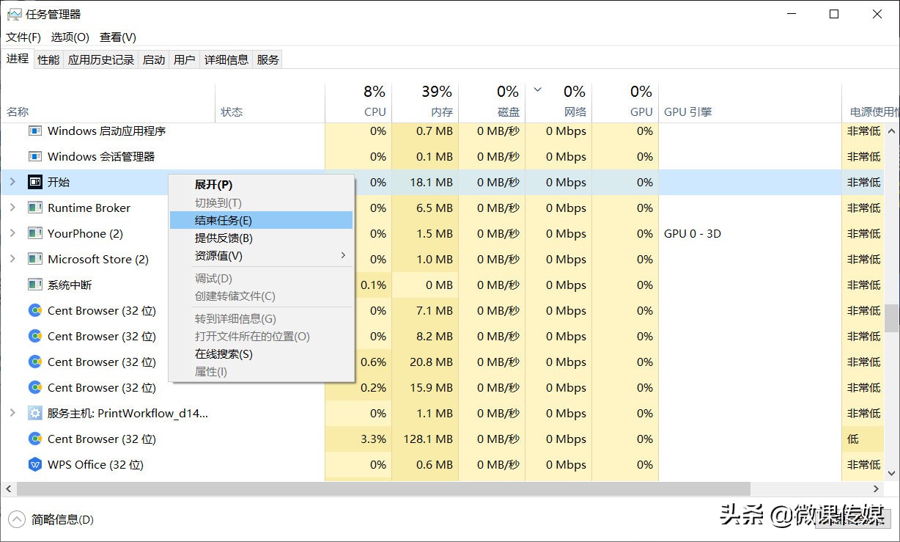The width and height of the screenshot is (900, 542).
Task: Click the horizontal scrollbar thumb
Action: click(x=383, y=488)
